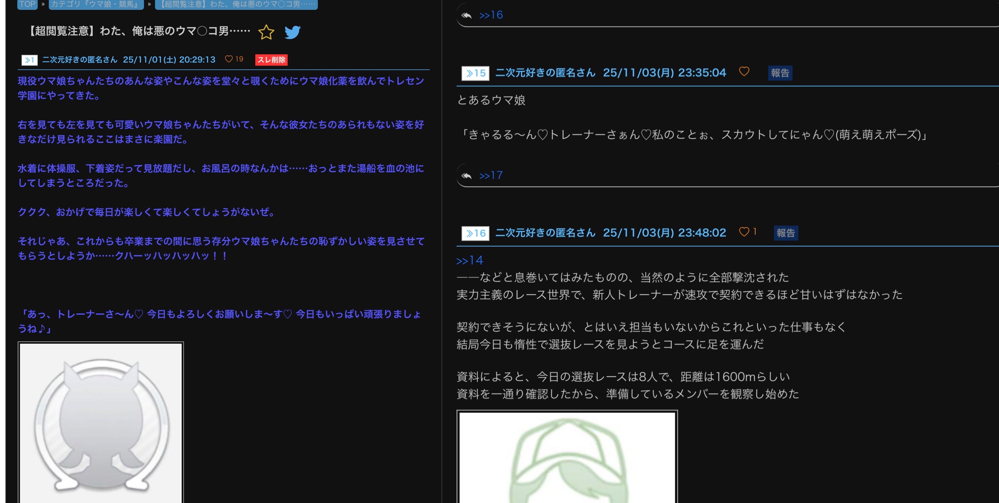Open カテゴリ『ウマ娘・競馬』 breadcrumb

[96, 4]
